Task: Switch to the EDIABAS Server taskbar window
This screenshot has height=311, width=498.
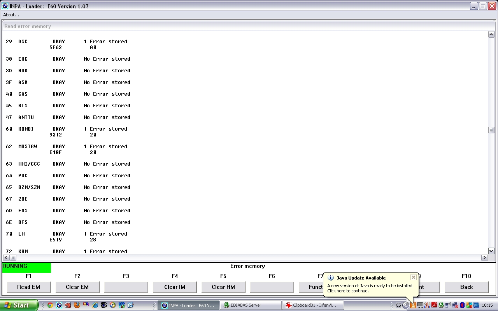Action: point(251,305)
